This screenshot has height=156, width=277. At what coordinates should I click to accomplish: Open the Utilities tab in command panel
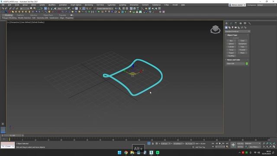click(x=250, y=23)
